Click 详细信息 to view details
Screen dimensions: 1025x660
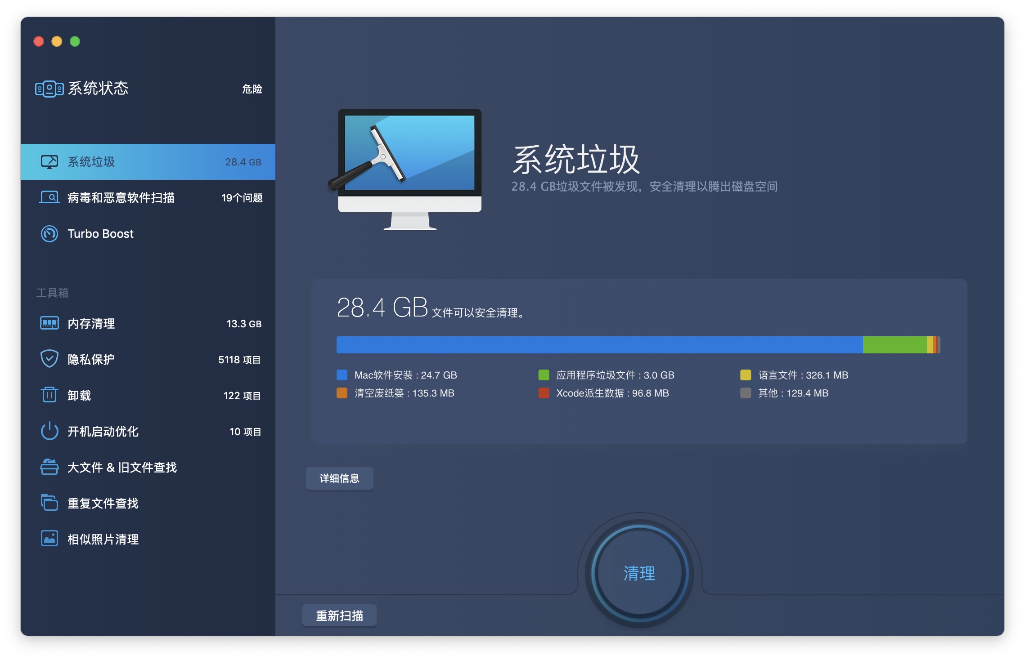click(x=340, y=478)
